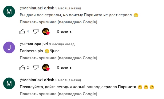This screenshot has height=99, width=164.
Task: Dislike MahimGazi's first comment
Action: [36, 31]
